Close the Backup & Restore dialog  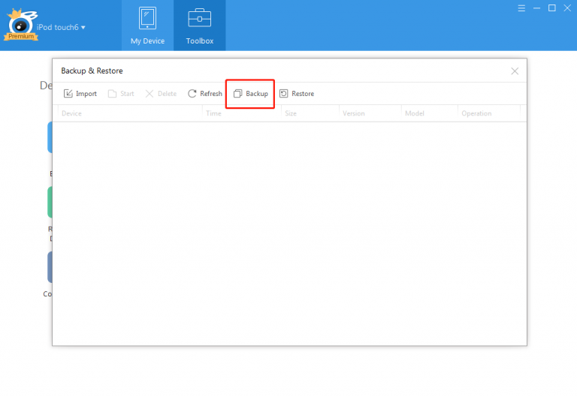coord(515,71)
